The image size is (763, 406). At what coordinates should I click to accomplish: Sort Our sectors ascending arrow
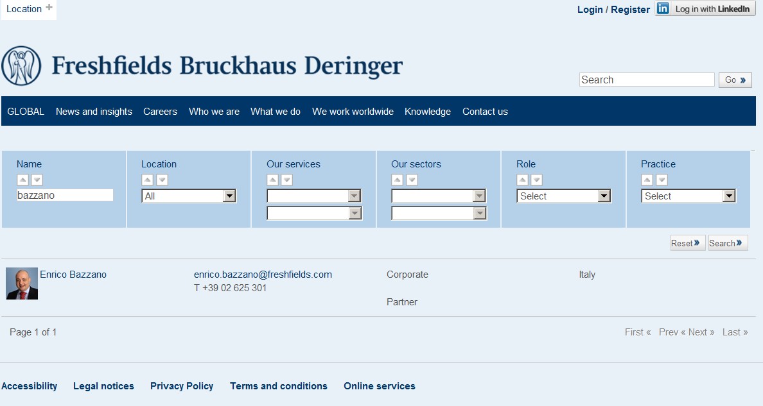pyautogui.click(x=397, y=180)
